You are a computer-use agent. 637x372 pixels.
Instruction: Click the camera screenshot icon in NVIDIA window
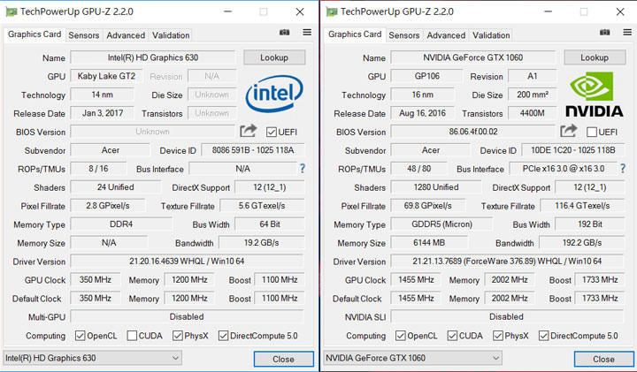(605, 33)
